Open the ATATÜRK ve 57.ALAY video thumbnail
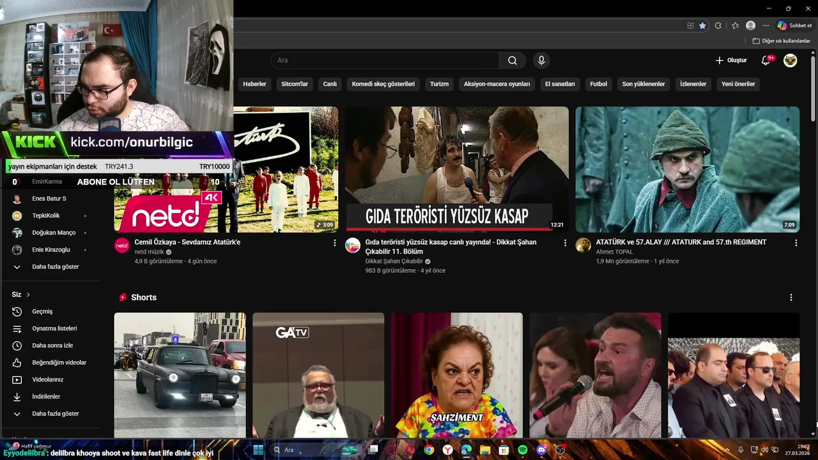The width and height of the screenshot is (818, 460). [x=688, y=169]
